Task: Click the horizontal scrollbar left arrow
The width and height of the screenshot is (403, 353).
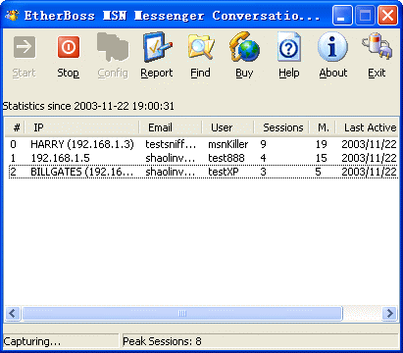Action: click(x=13, y=314)
